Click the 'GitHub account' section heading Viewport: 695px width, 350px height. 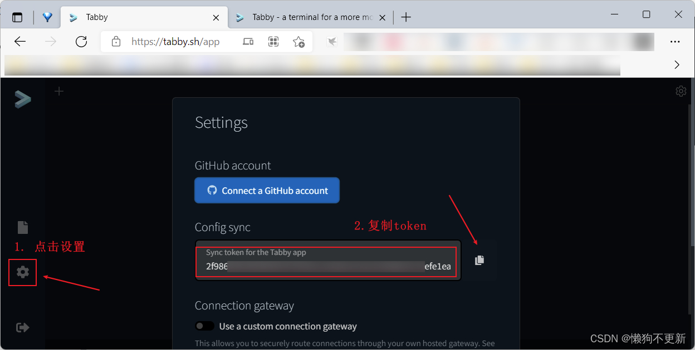point(233,166)
